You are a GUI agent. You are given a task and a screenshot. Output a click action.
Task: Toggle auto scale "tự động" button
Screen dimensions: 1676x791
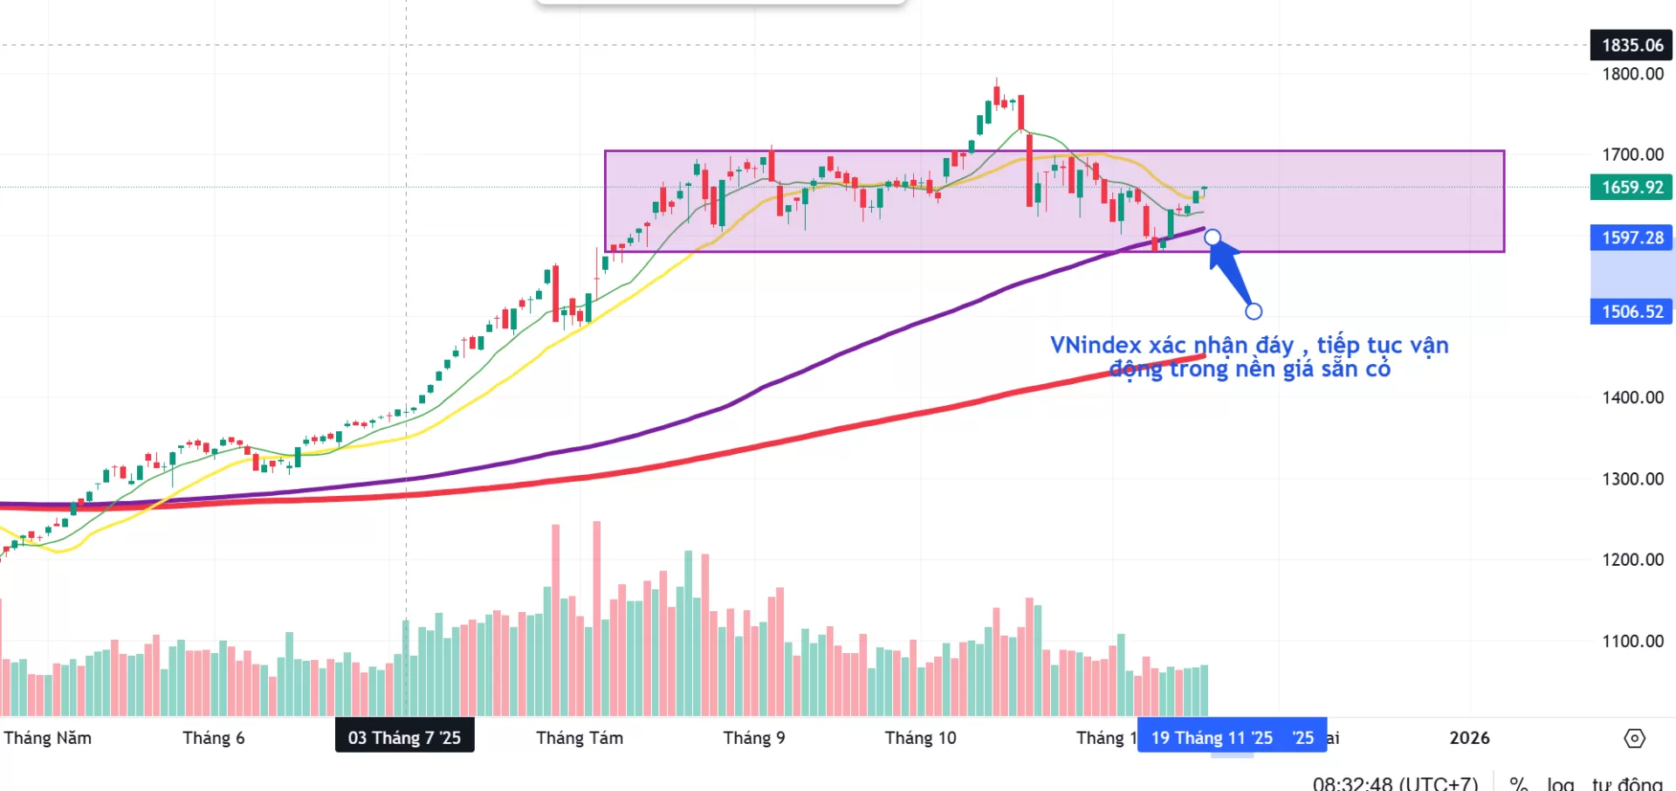[1627, 783]
